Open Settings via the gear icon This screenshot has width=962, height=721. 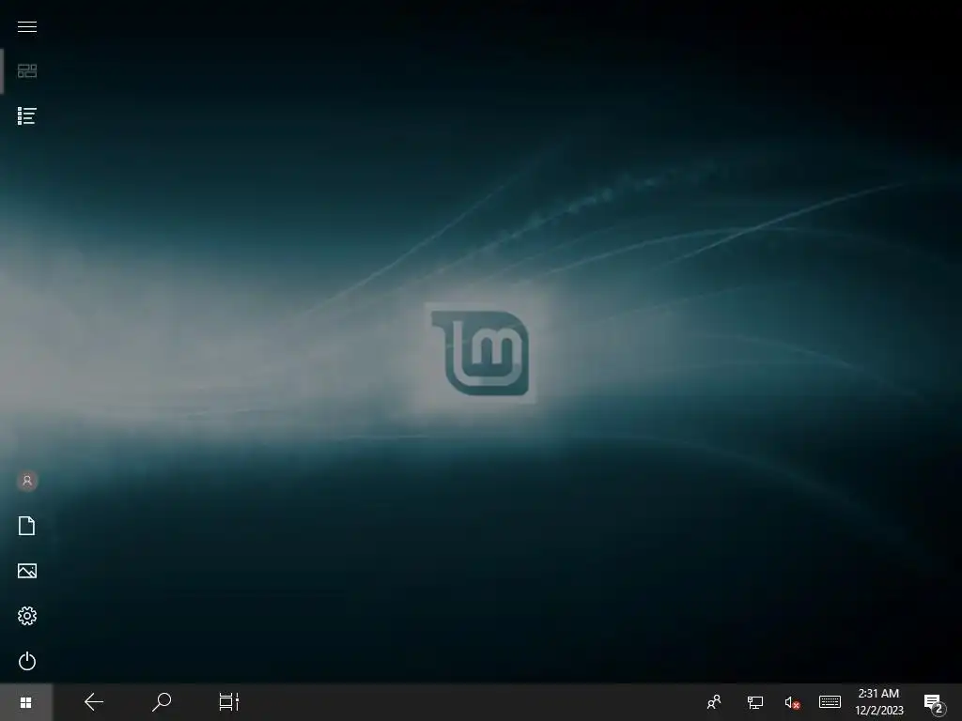click(x=27, y=616)
